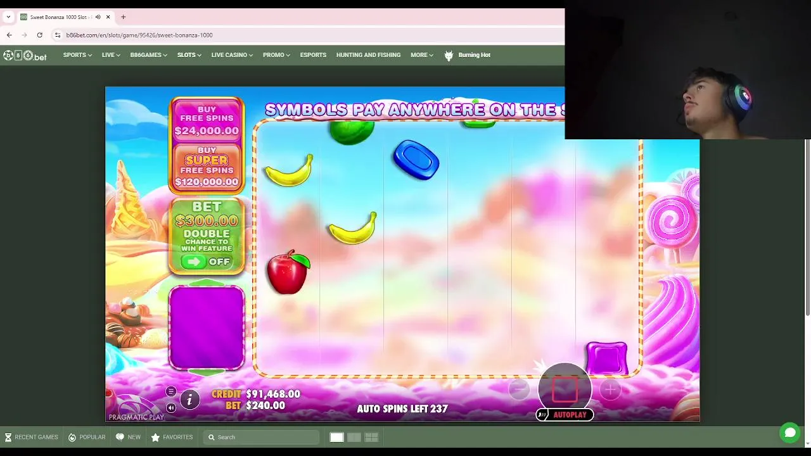Image resolution: width=811 pixels, height=456 pixels.
Task: Click the BET $300.00 label
Action: [x=207, y=214]
